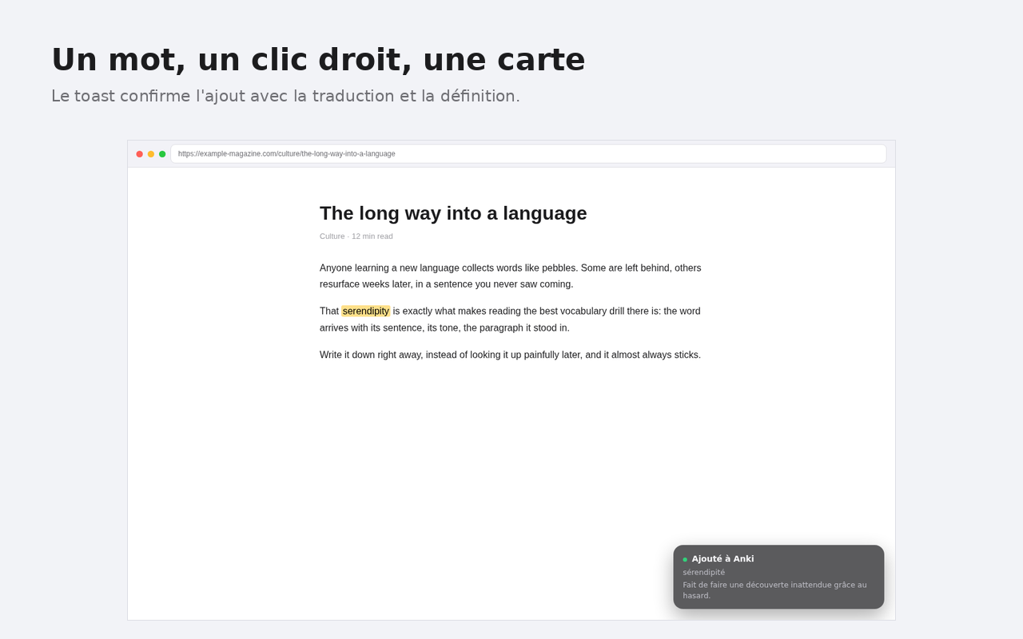1023x639 pixels.
Task: Click the article title The long way into a language
Action: tap(453, 213)
